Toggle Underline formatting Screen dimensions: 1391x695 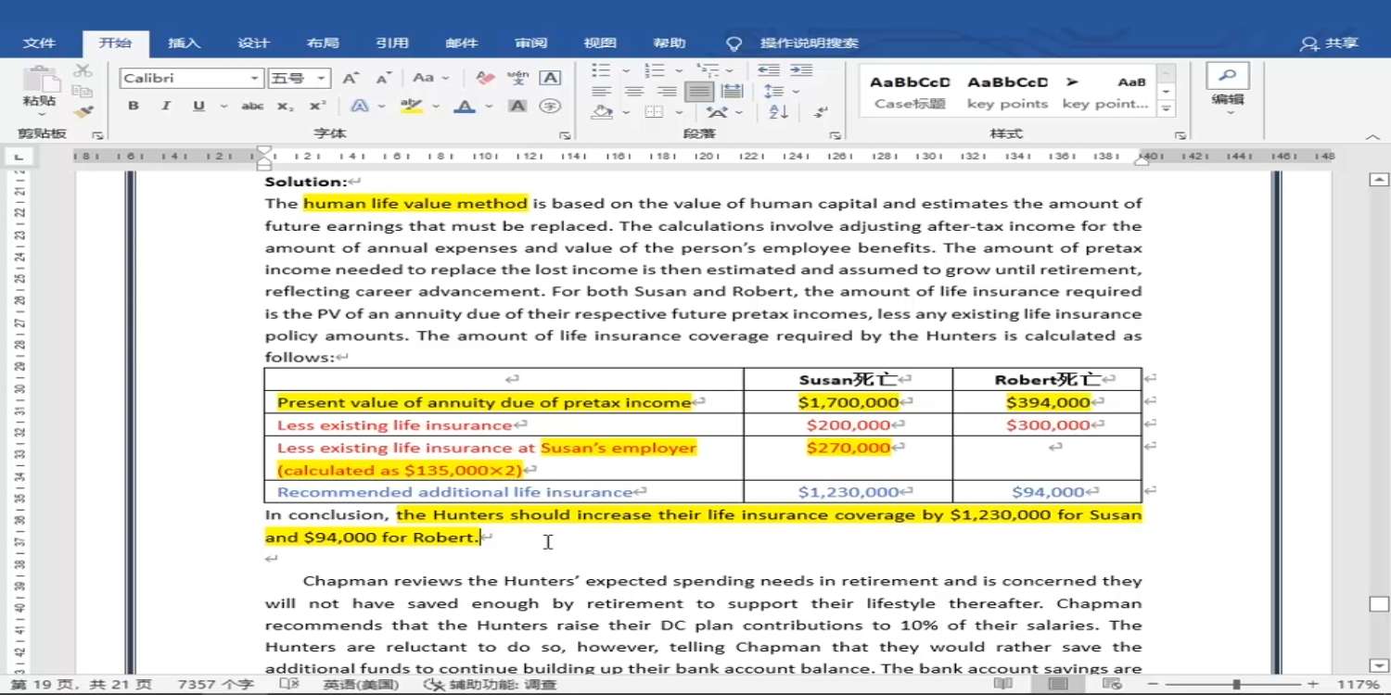click(x=198, y=107)
